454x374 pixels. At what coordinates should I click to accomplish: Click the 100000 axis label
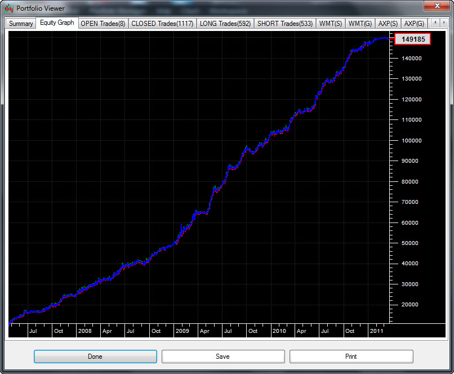pyautogui.click(x=411, y=140)
